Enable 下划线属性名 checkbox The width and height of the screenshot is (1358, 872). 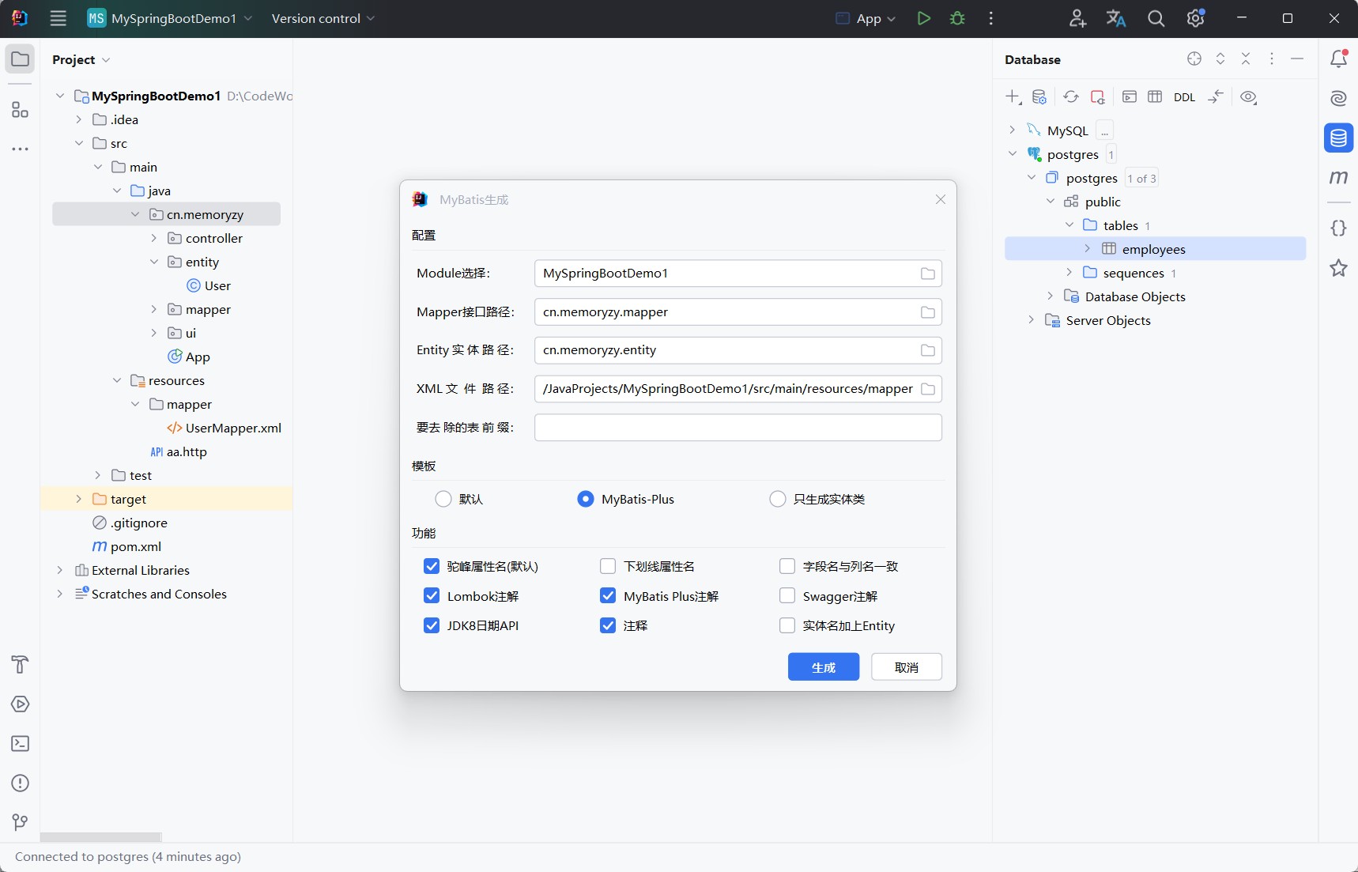[608, 566]
